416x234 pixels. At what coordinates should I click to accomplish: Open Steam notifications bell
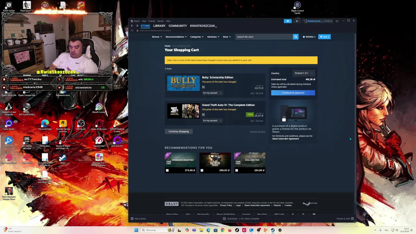pos(297,21)
